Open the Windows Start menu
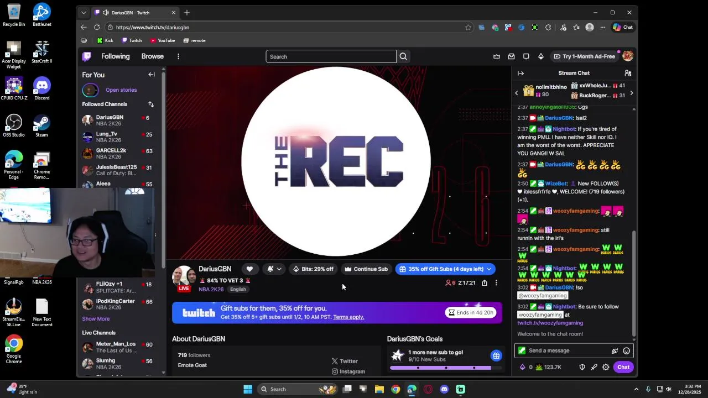The width and height of the screenshot is (708, 398). 248,389
